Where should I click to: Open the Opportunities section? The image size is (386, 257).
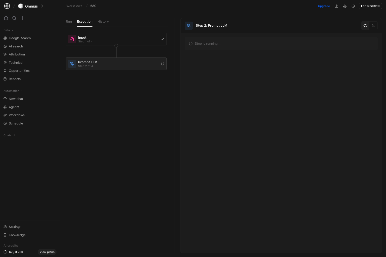coord(19,71)
